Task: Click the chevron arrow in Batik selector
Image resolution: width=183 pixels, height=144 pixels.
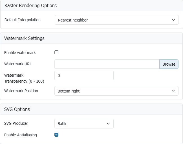Action: [x=108, y=124]
